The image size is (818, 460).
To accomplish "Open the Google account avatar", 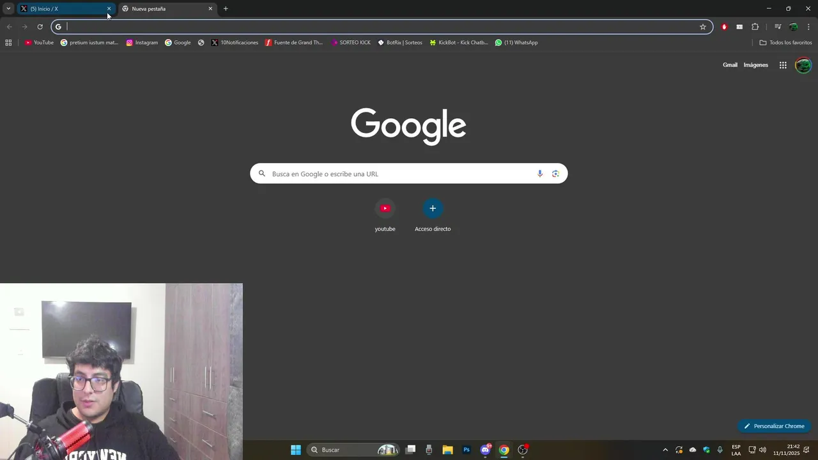I will click(x=803, y=65).
